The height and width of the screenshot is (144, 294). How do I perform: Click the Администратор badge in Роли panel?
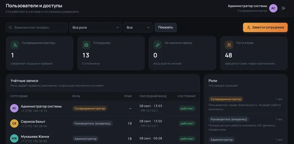[222, 139]
